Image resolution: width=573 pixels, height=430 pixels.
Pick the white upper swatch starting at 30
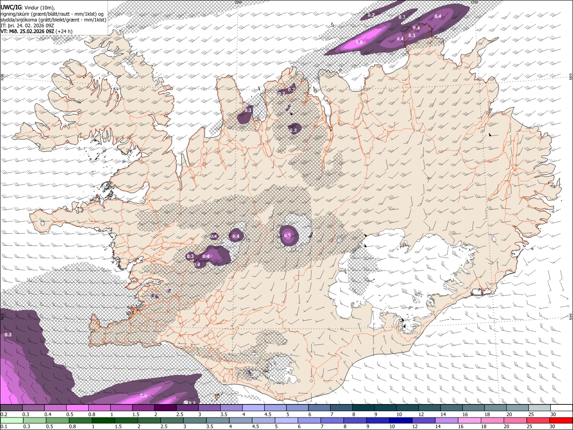pyautogui.click(x=561, y=408)
